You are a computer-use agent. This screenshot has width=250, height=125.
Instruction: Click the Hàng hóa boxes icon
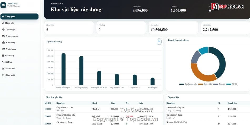tap(3, 23)
